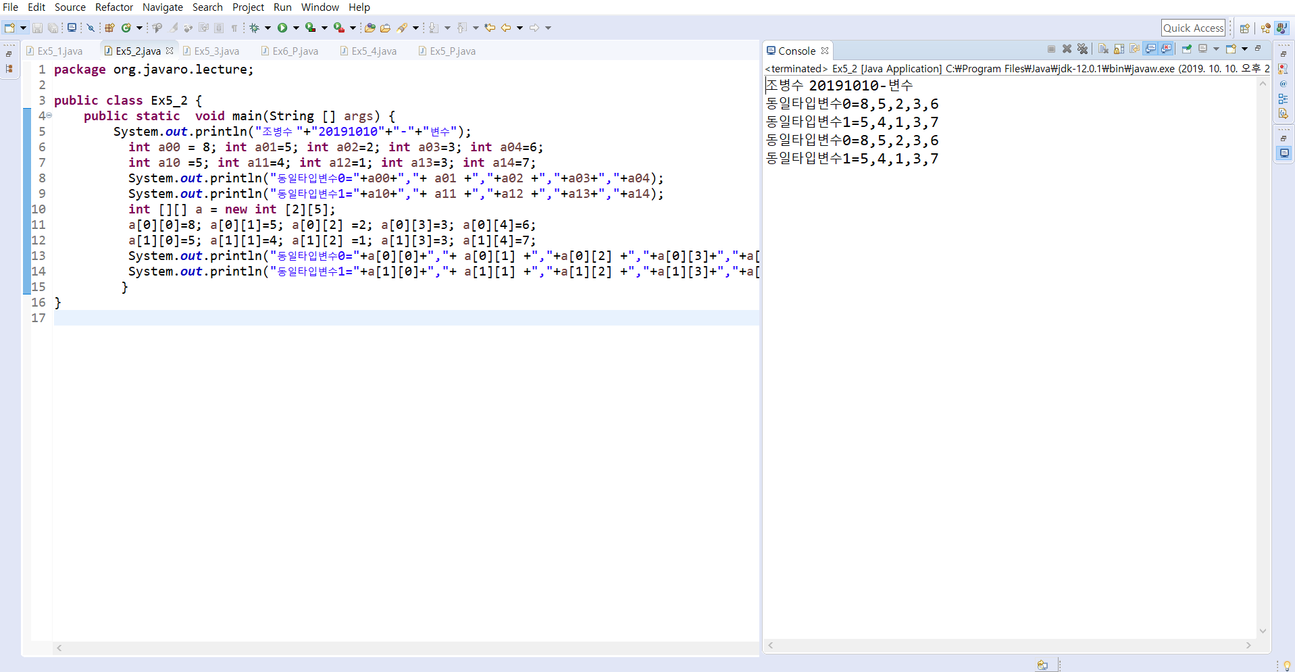The width and height of the screenshot is (1295, 672).
Task: Expand the Run launch dropdown arrow
Action: click(296, 28)
